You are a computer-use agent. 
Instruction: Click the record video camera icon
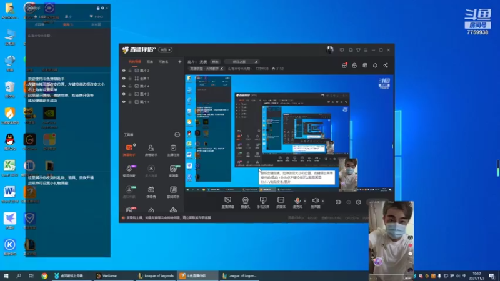(338, 202)
